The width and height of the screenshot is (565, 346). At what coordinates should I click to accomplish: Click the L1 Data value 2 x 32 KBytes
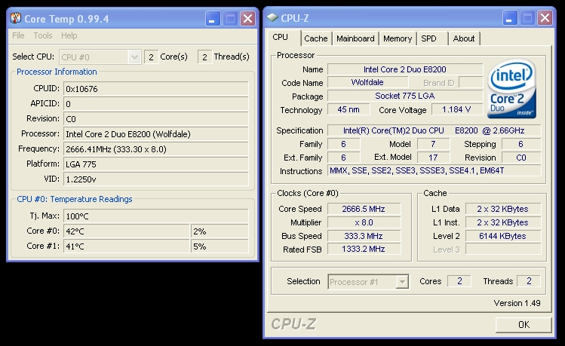(x=503, y=209)
